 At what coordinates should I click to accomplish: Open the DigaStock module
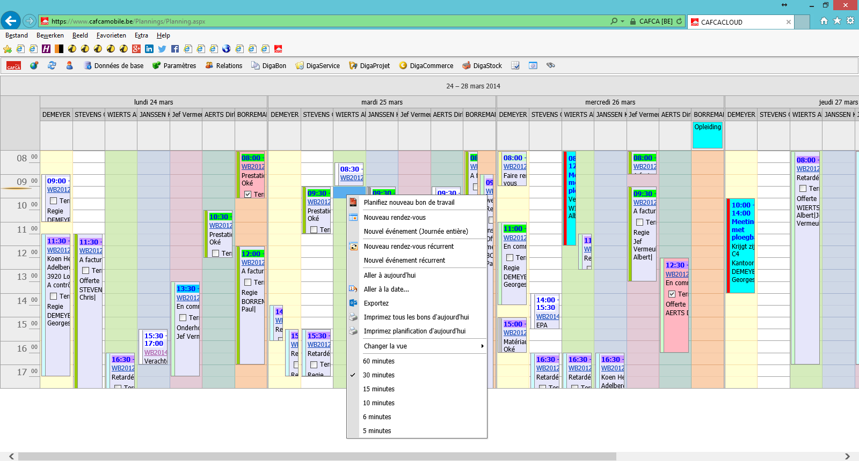point(482,65)
